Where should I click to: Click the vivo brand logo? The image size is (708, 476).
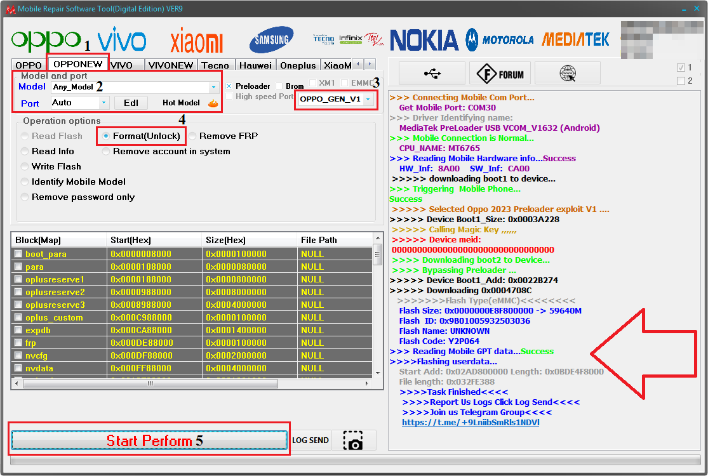pyautogui.click(x=122, y=39)
